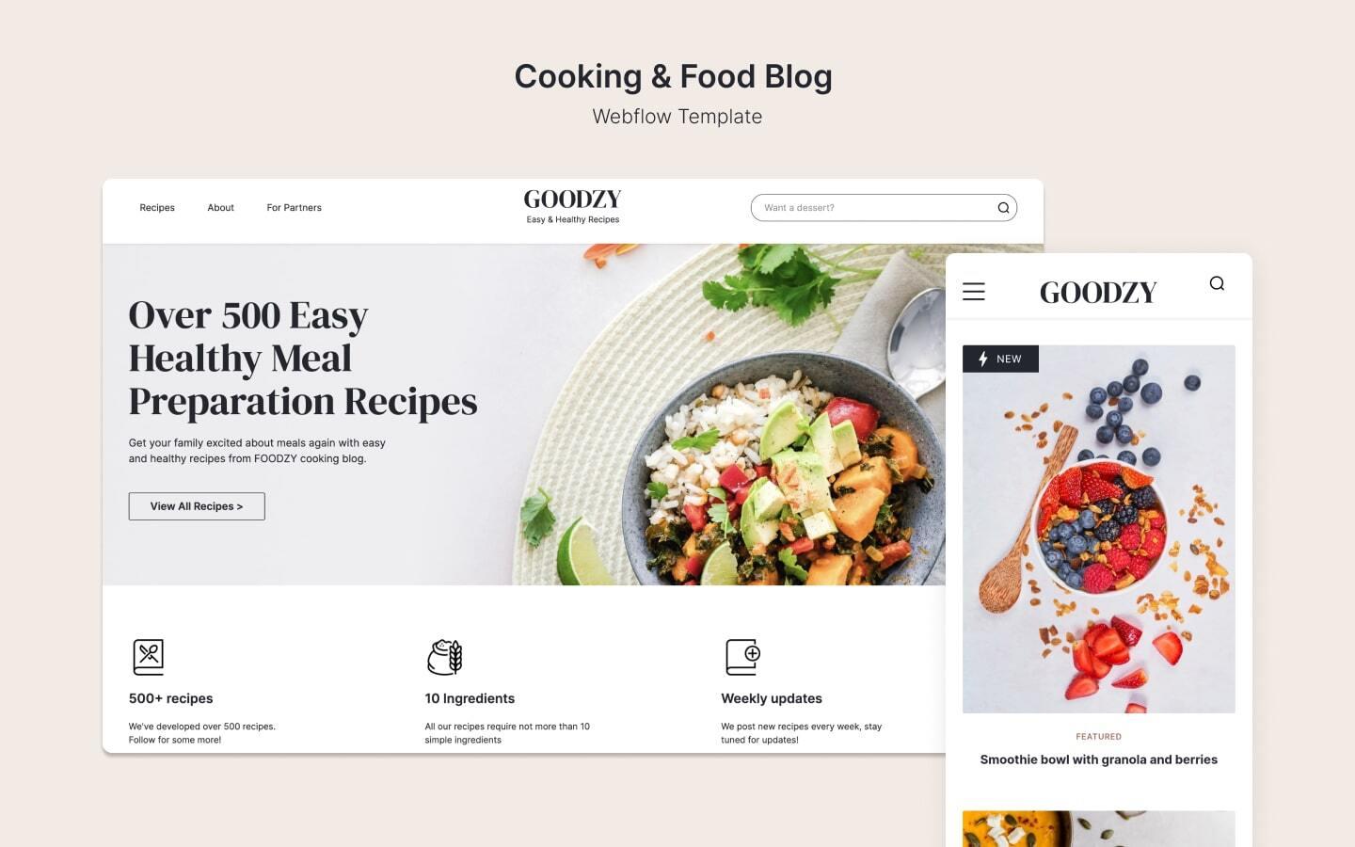1355x847 pixels.
Task: Click the 10 Ingredients flour sack icon
Action: tap(445, 657)
